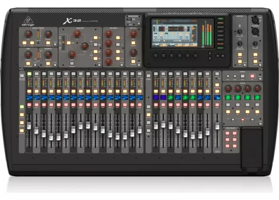Open the METERS screen button
Viewport: 279px width, 200px height.
[x=220, y=23]
